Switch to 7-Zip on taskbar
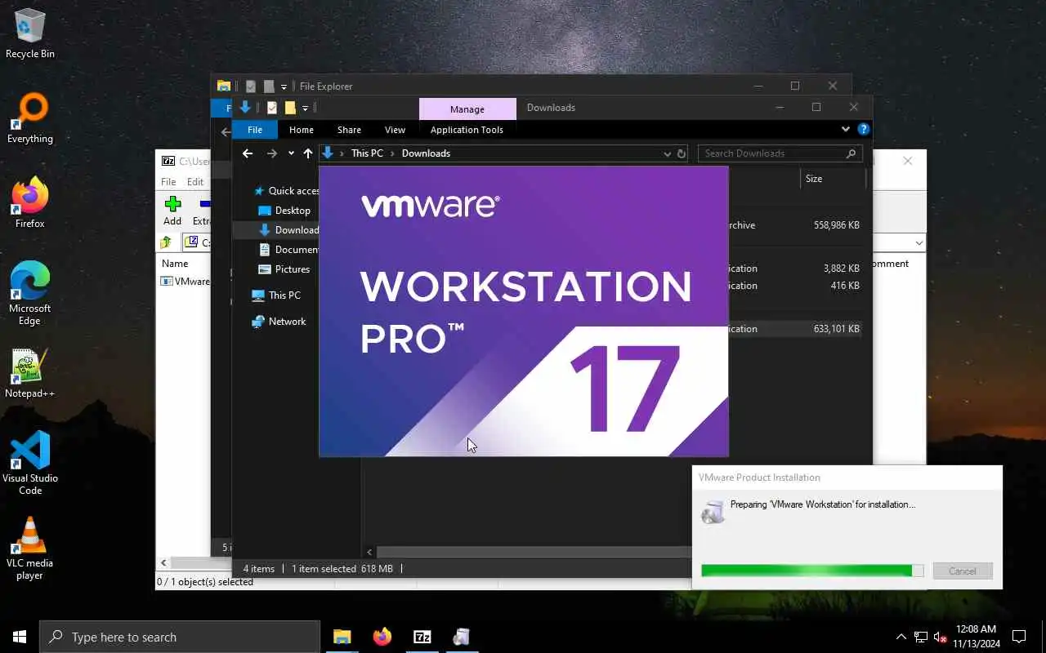1046x653 pixels. (x=422, y=637)
